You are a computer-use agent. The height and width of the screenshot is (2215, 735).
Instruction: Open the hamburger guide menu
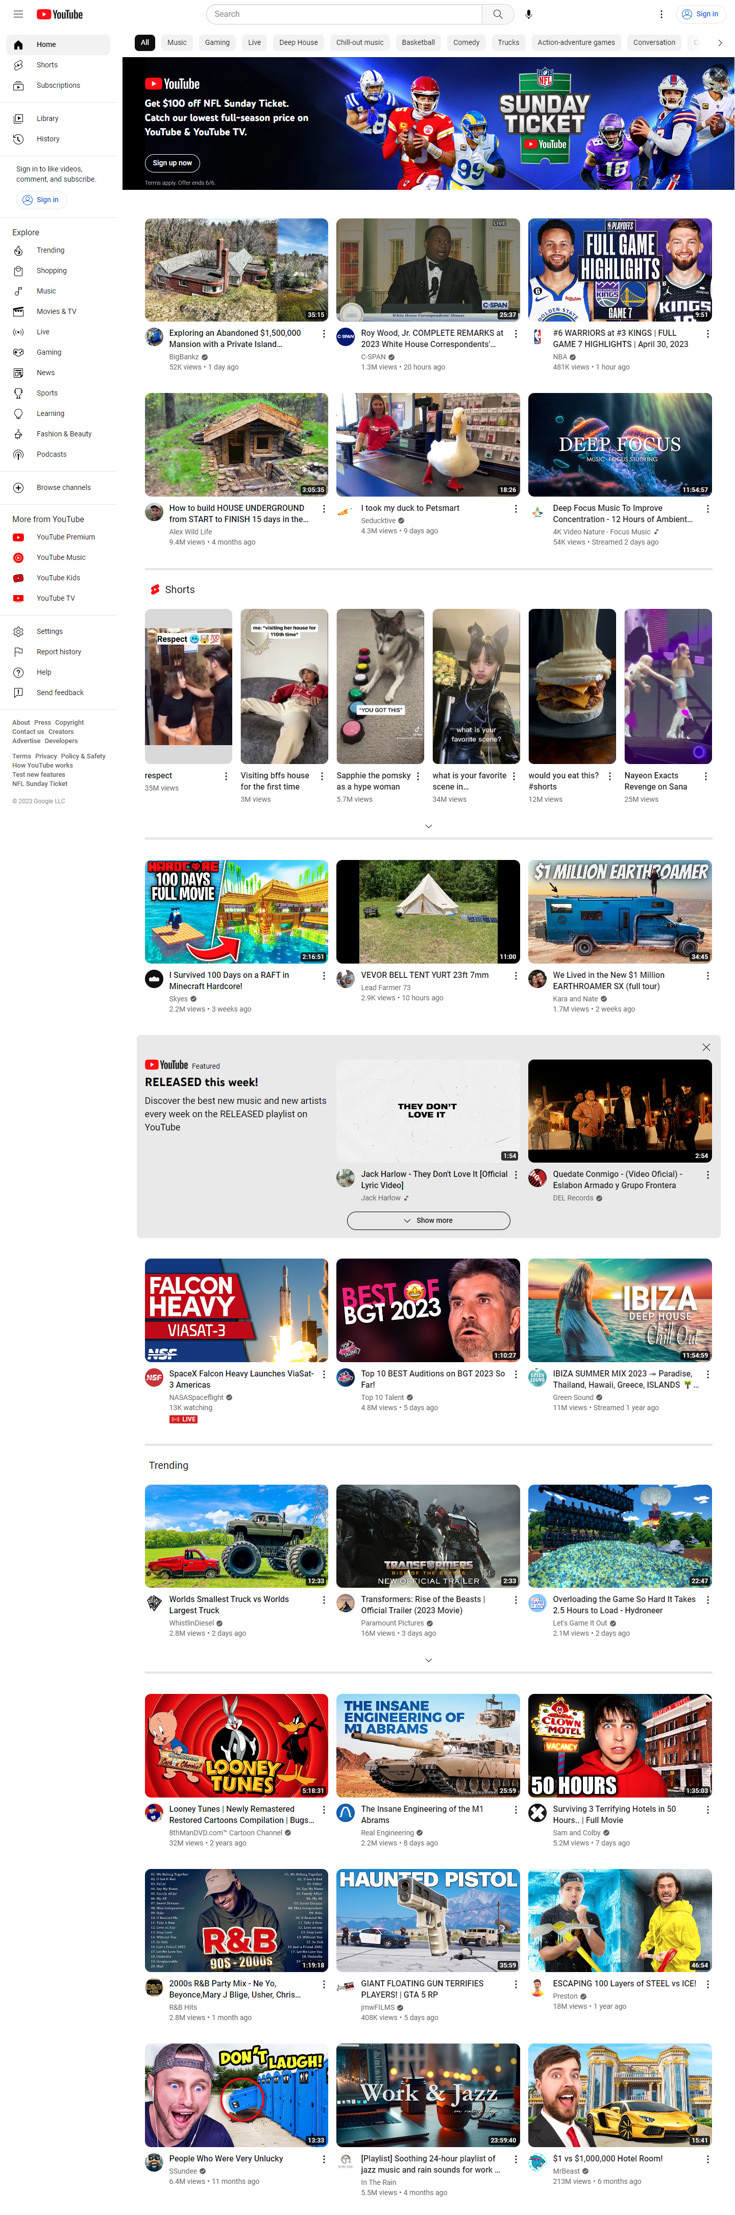[18, 14]
